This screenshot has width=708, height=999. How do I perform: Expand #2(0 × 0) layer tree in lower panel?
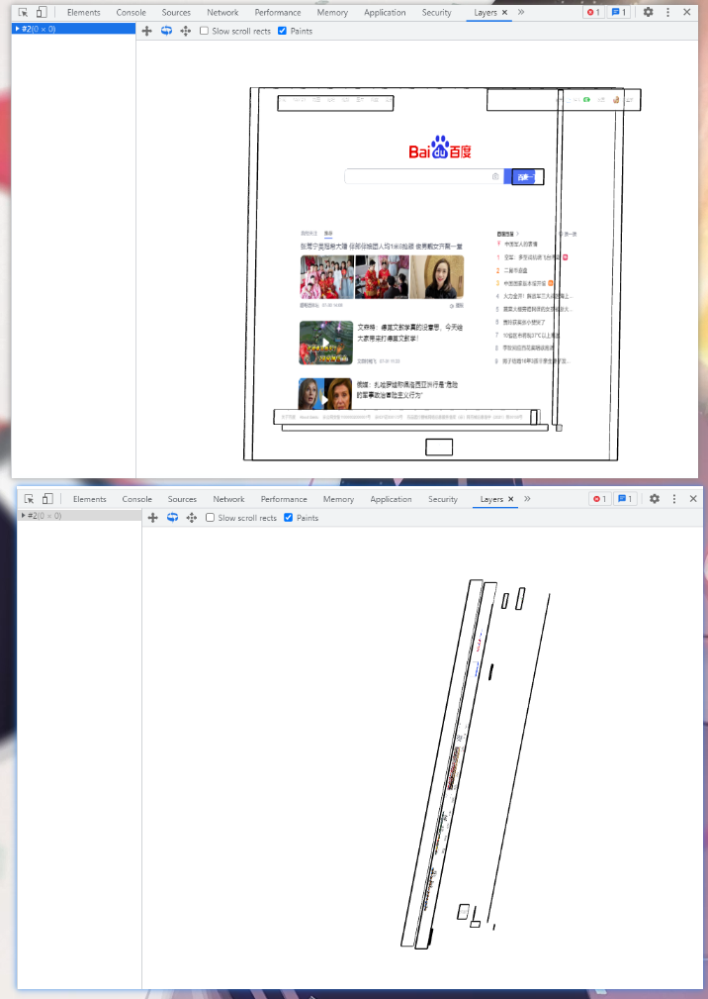point(24,516)
